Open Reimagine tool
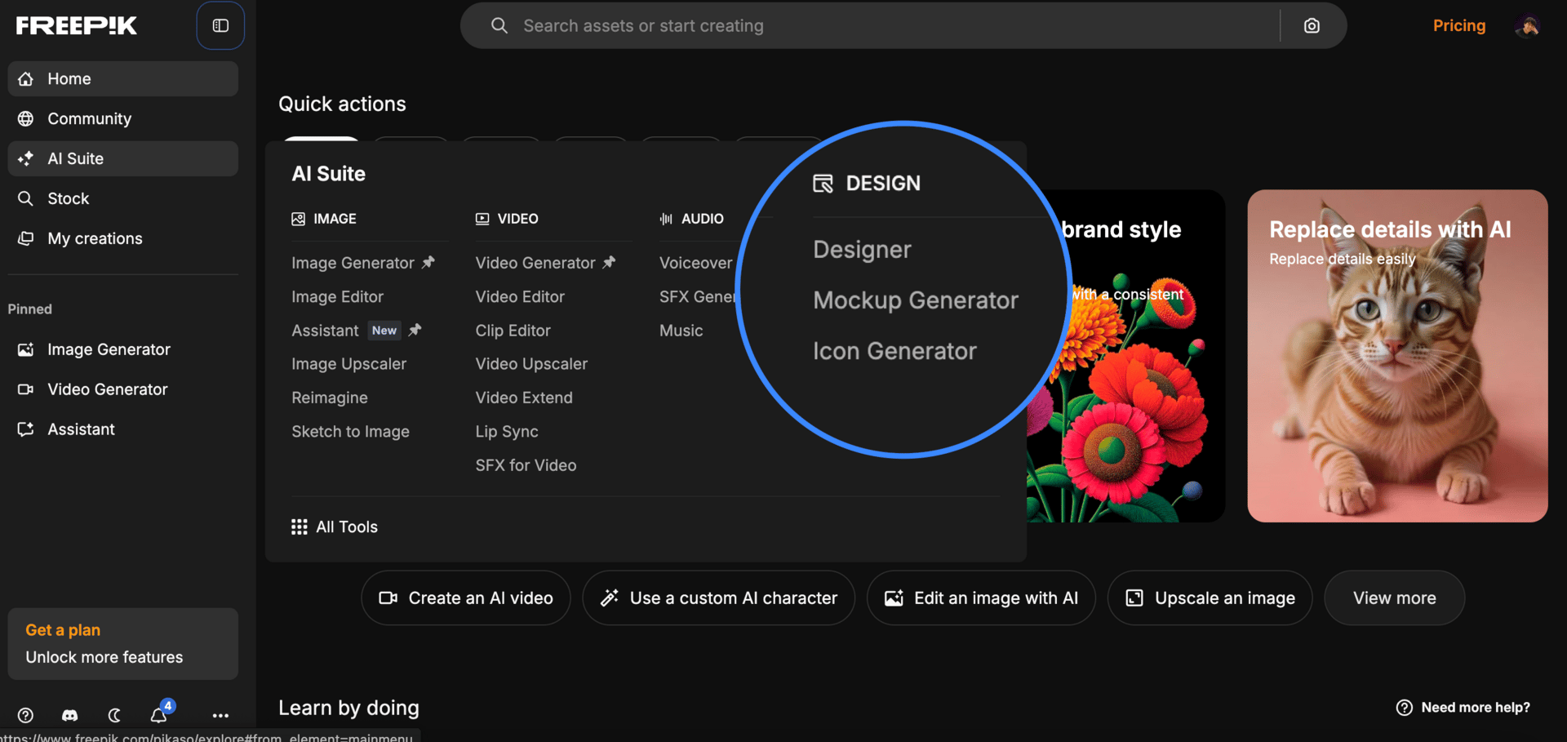This screenshot has height=742, width=1567. click(330, 398)
